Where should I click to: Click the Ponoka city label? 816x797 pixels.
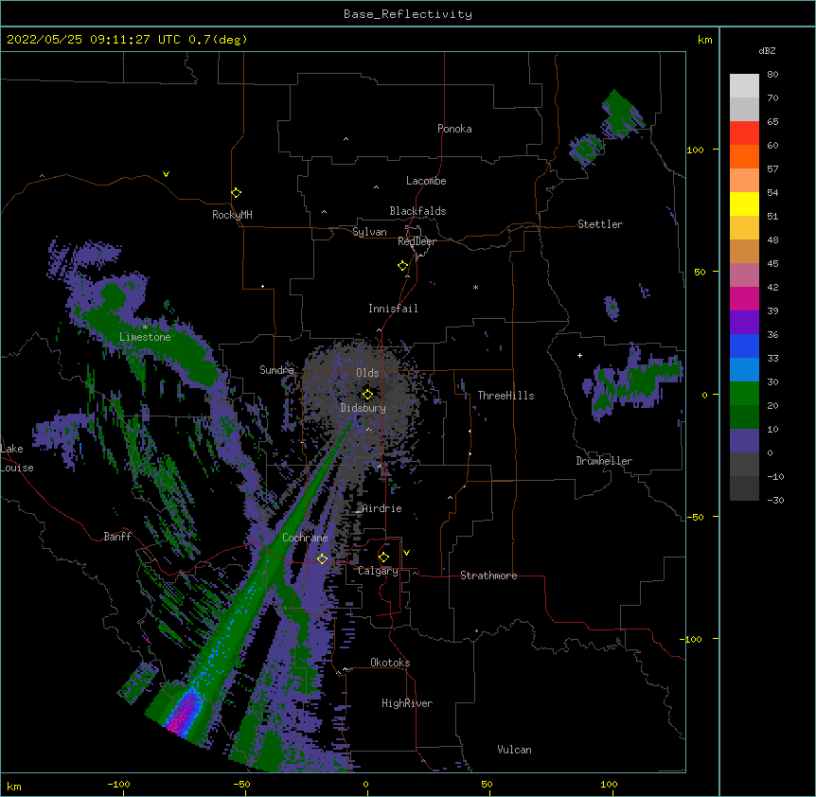click(454, 129)
